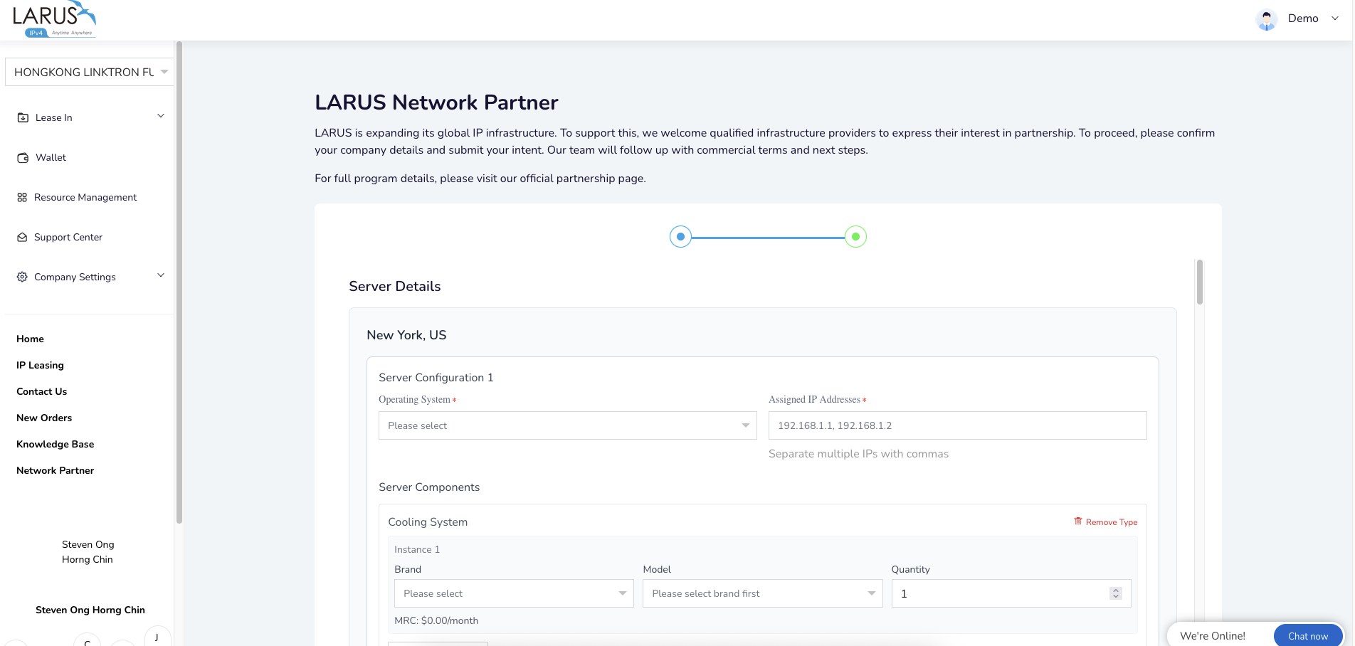Expand the Lease In chevron
The height and width of the screenshot is (646, 1355).
[161, 116]
